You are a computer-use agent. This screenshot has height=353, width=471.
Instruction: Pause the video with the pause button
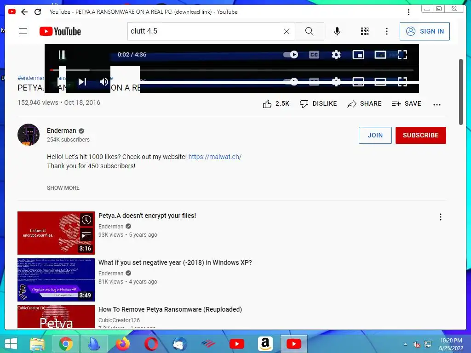(62, 55)
